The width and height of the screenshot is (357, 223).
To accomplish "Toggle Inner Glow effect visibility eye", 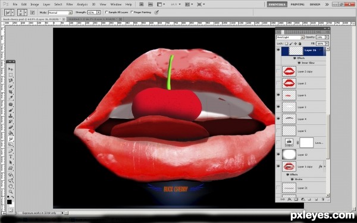I will coord(299,63).
